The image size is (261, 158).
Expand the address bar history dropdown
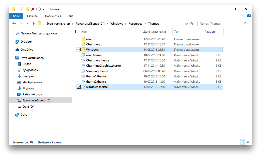click(186, 24)
